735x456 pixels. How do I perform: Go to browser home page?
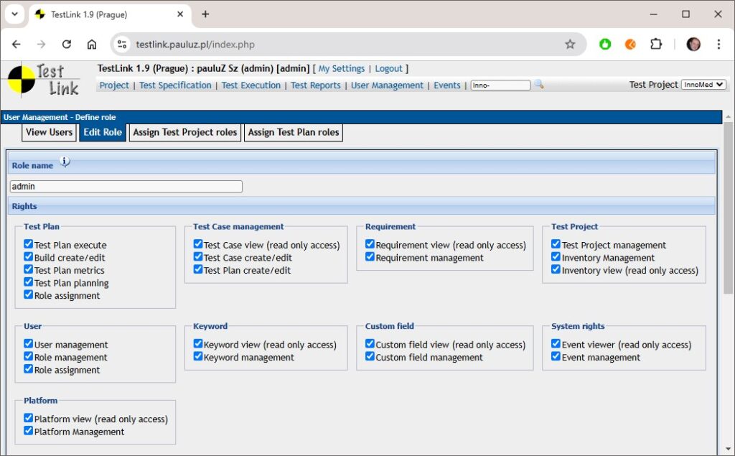click(x=92, y=45)
